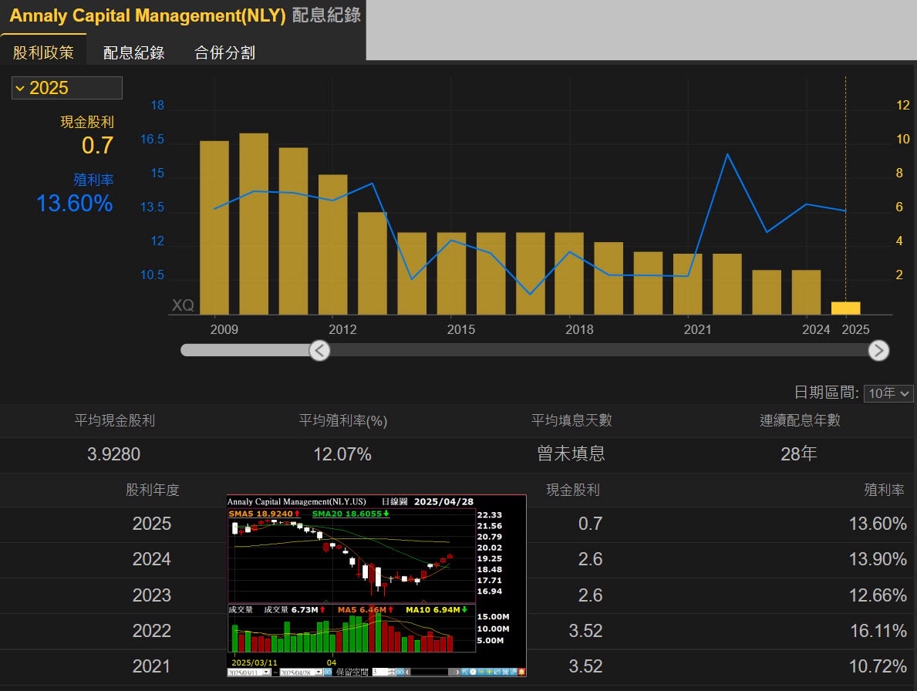Click the 保留空間 number input field
Screen dimensions: 917x691
[380, 672]
